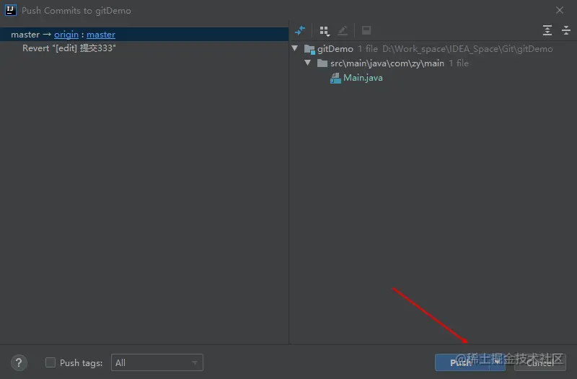Select the Main.java file entry
Viewport: 577px width, 379px height.
point(363,78)
